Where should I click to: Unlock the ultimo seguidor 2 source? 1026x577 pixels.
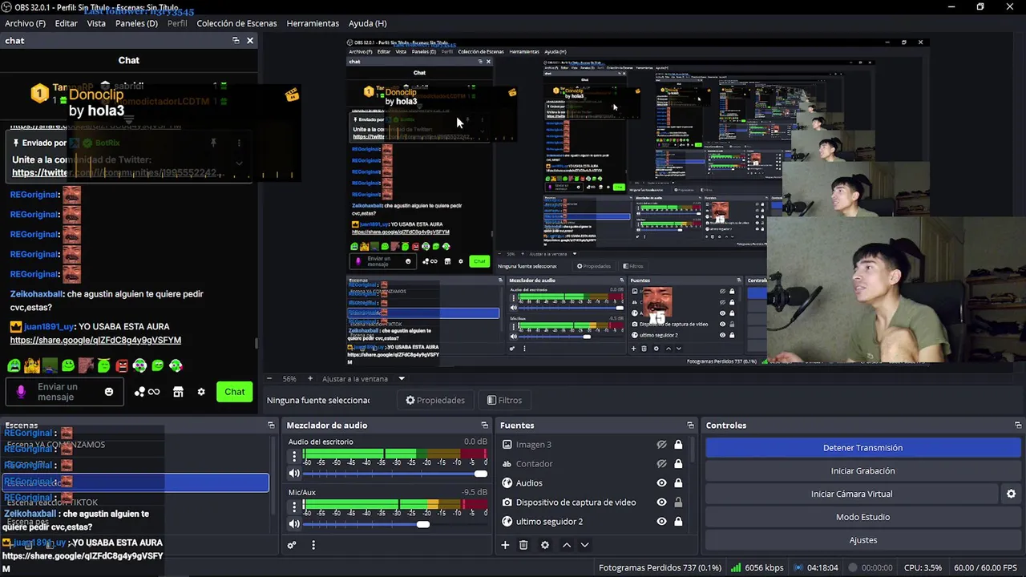click(x=678, y=522)
